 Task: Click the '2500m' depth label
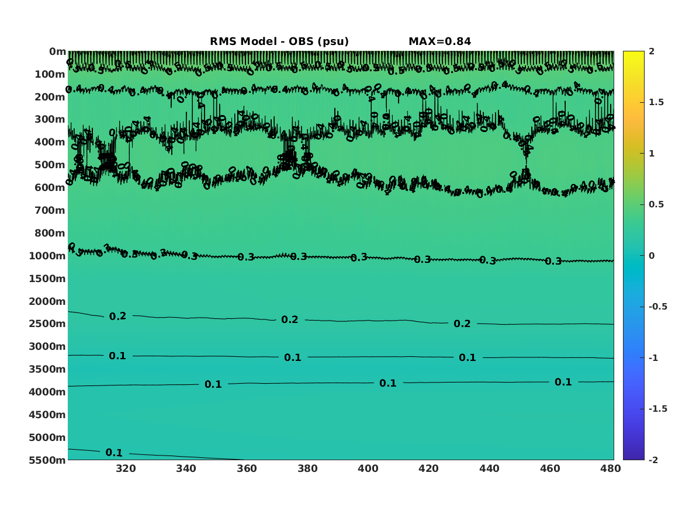[47, 324]
